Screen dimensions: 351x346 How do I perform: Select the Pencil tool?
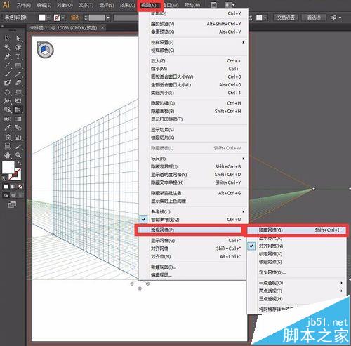(18, 74)
